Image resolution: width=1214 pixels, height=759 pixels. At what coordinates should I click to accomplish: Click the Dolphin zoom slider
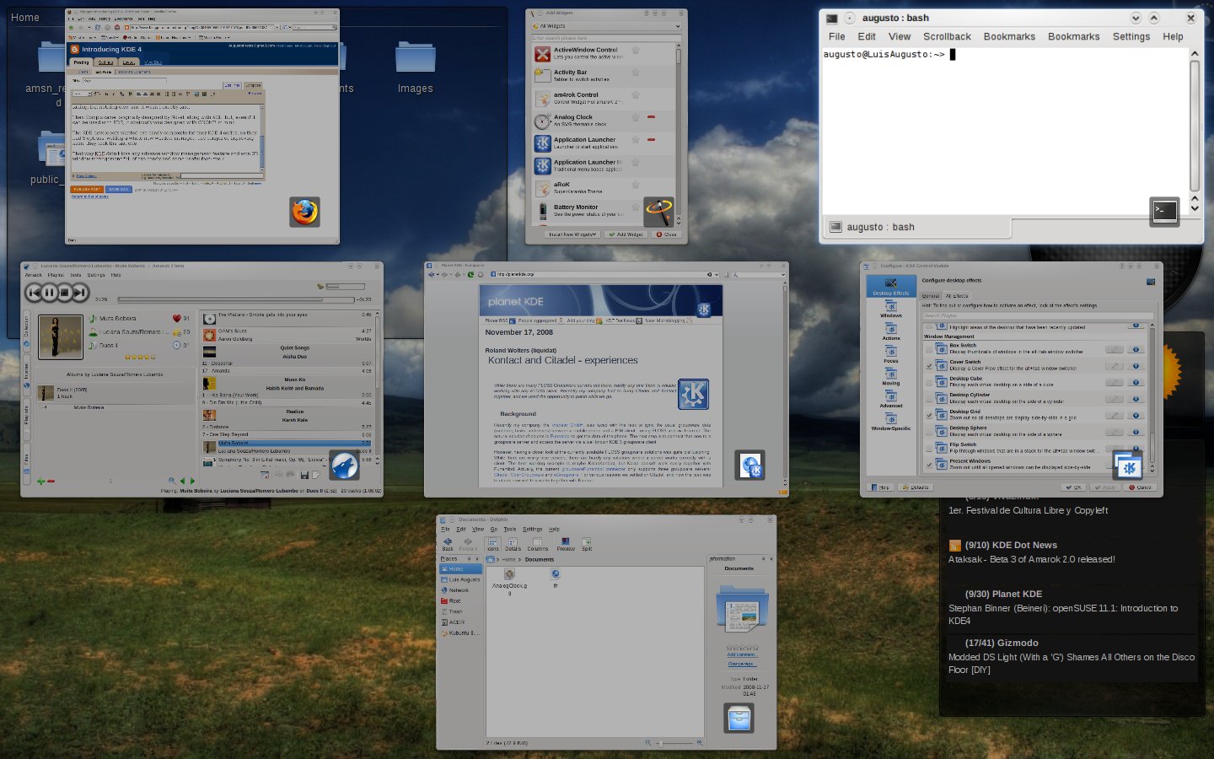pos(674,743)
